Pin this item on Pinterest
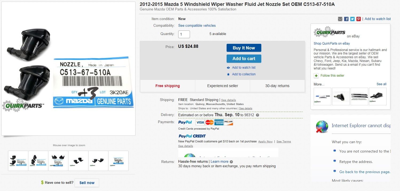Viewport: 400px width, 191px height. point(359,19)
